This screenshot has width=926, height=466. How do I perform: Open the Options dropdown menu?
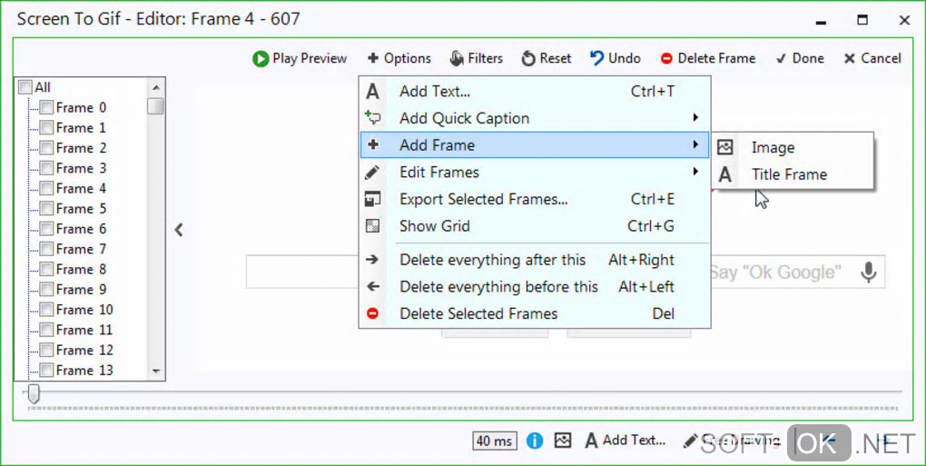tap(399, 59)
